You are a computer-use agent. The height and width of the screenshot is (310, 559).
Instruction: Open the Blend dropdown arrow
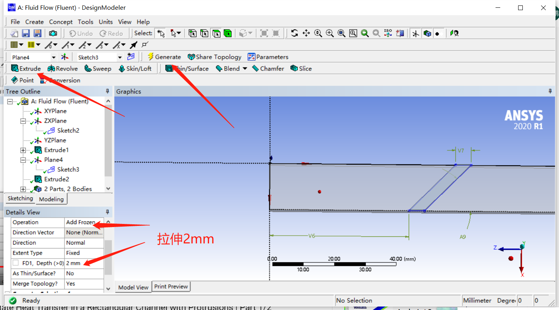tap(245, 69)
